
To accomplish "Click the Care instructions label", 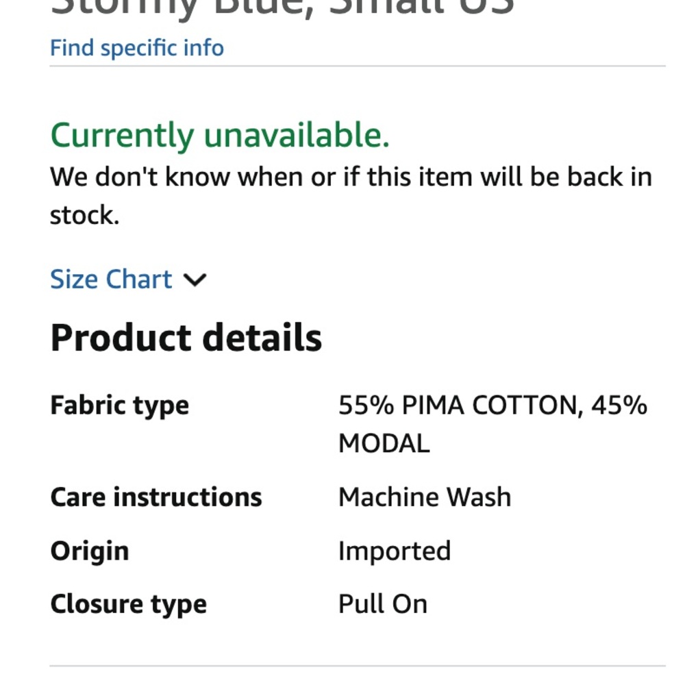I will point(156,497).
